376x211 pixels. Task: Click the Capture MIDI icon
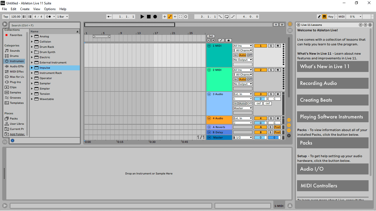pyautogui.click(x=181, y=17)
